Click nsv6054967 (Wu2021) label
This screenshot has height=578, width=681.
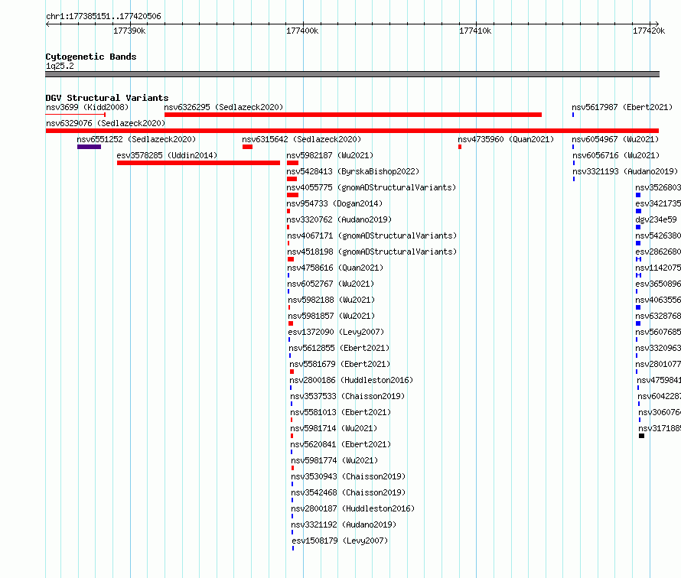(x=615, y=139)
